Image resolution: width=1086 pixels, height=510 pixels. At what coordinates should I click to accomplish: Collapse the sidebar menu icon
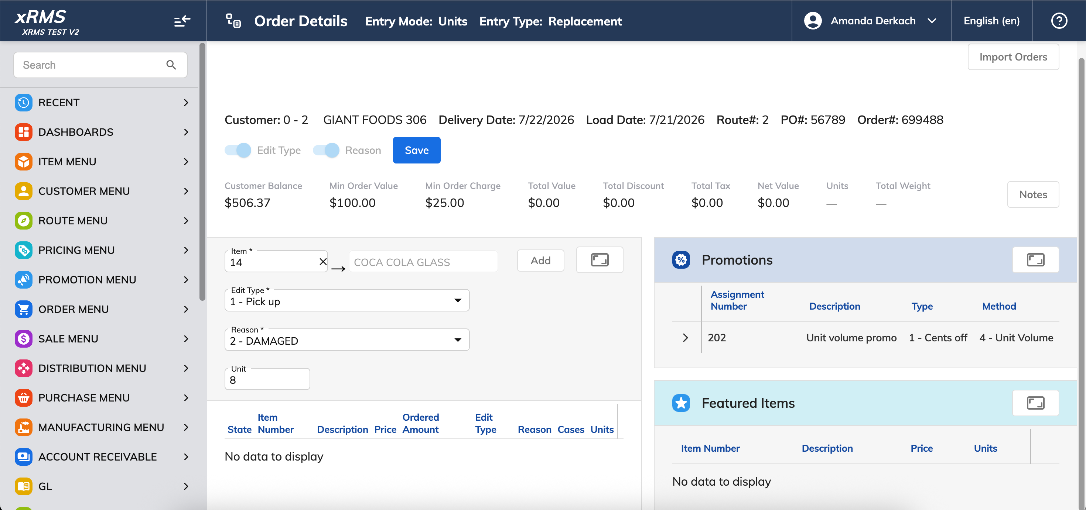pyautogui.click(x=182, y=21)
